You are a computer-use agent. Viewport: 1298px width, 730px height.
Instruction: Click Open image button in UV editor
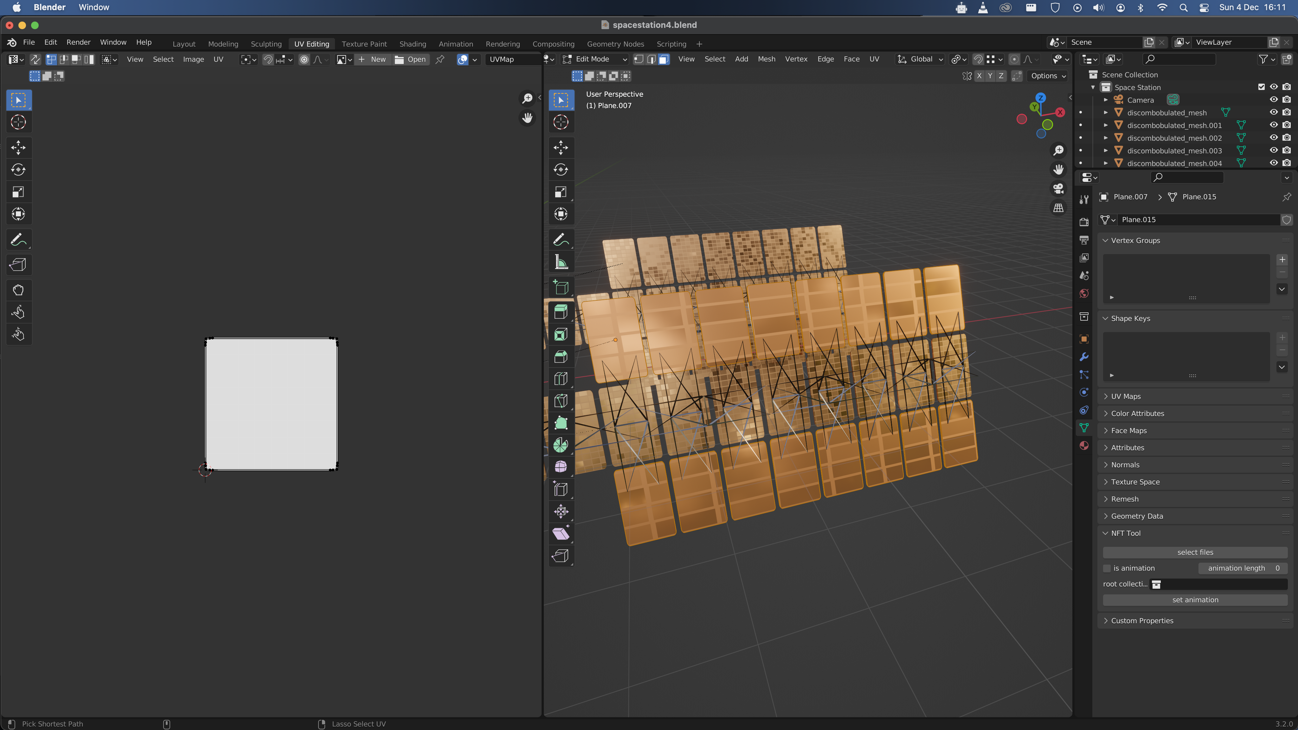[x=411, y=60]
